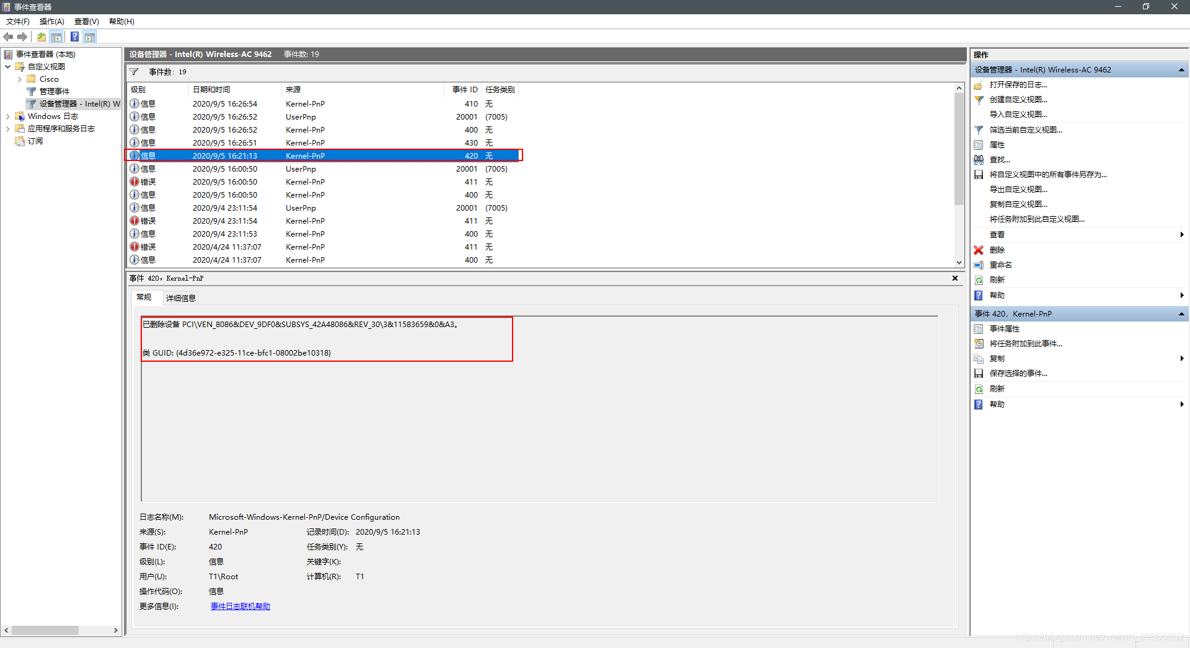Screen dimensions: 1190x648
Task: Select event 430 row at 2020/9/5 16:26:51
Action: pyautogui.click(x=323, y=143)
